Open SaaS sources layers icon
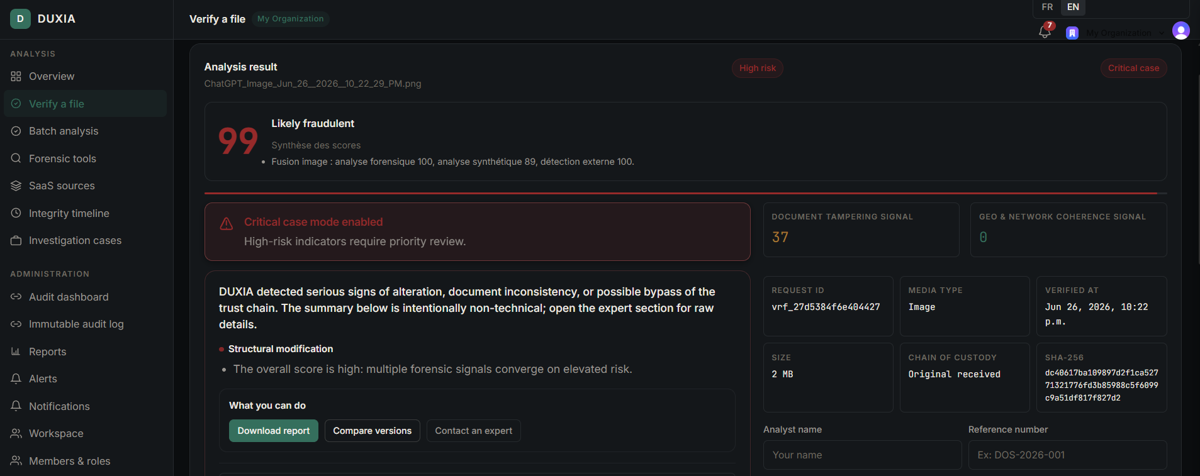This screenshot has width=1200, height=476. tap(16, 185)
